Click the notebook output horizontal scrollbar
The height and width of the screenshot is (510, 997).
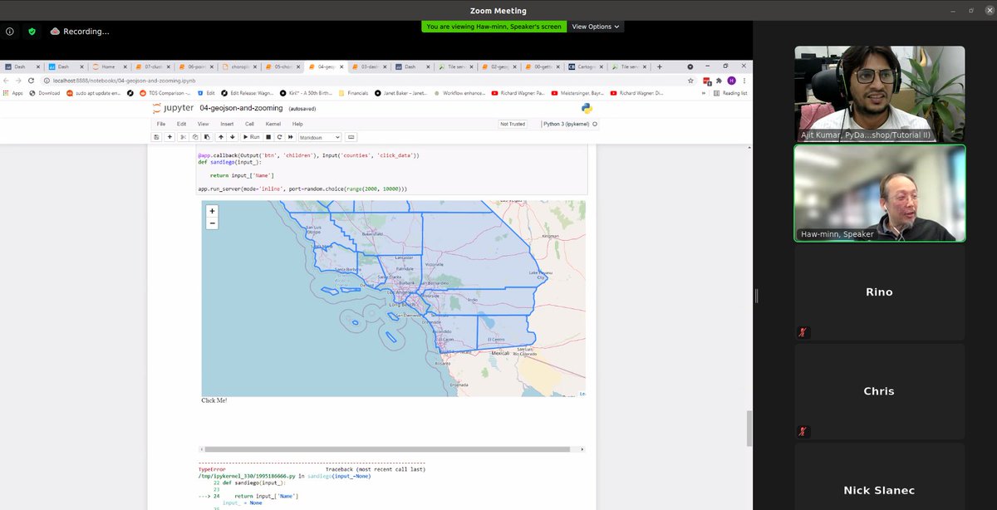(x=386, y=449)
